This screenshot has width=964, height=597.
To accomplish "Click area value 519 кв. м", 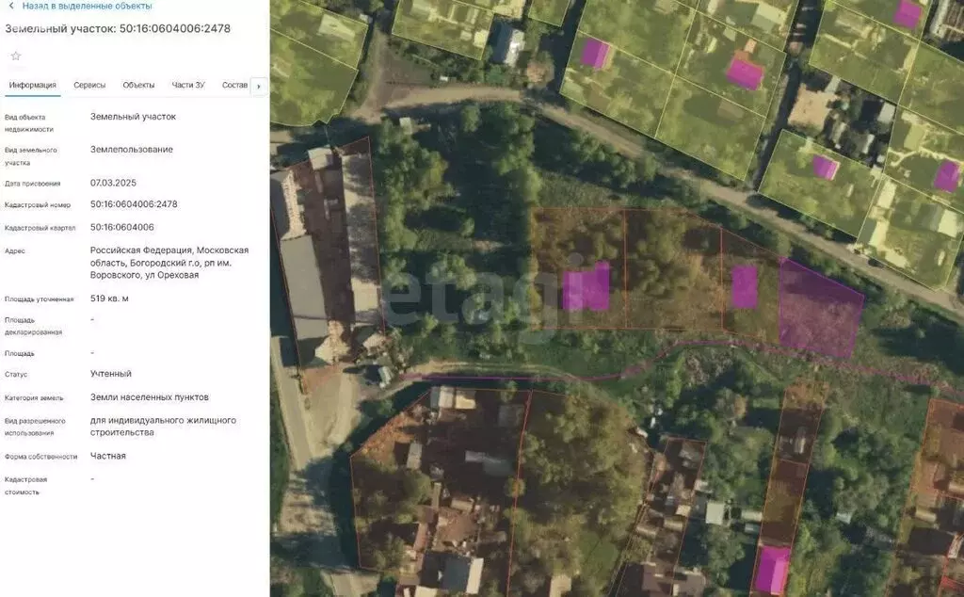I will point(109,298).
